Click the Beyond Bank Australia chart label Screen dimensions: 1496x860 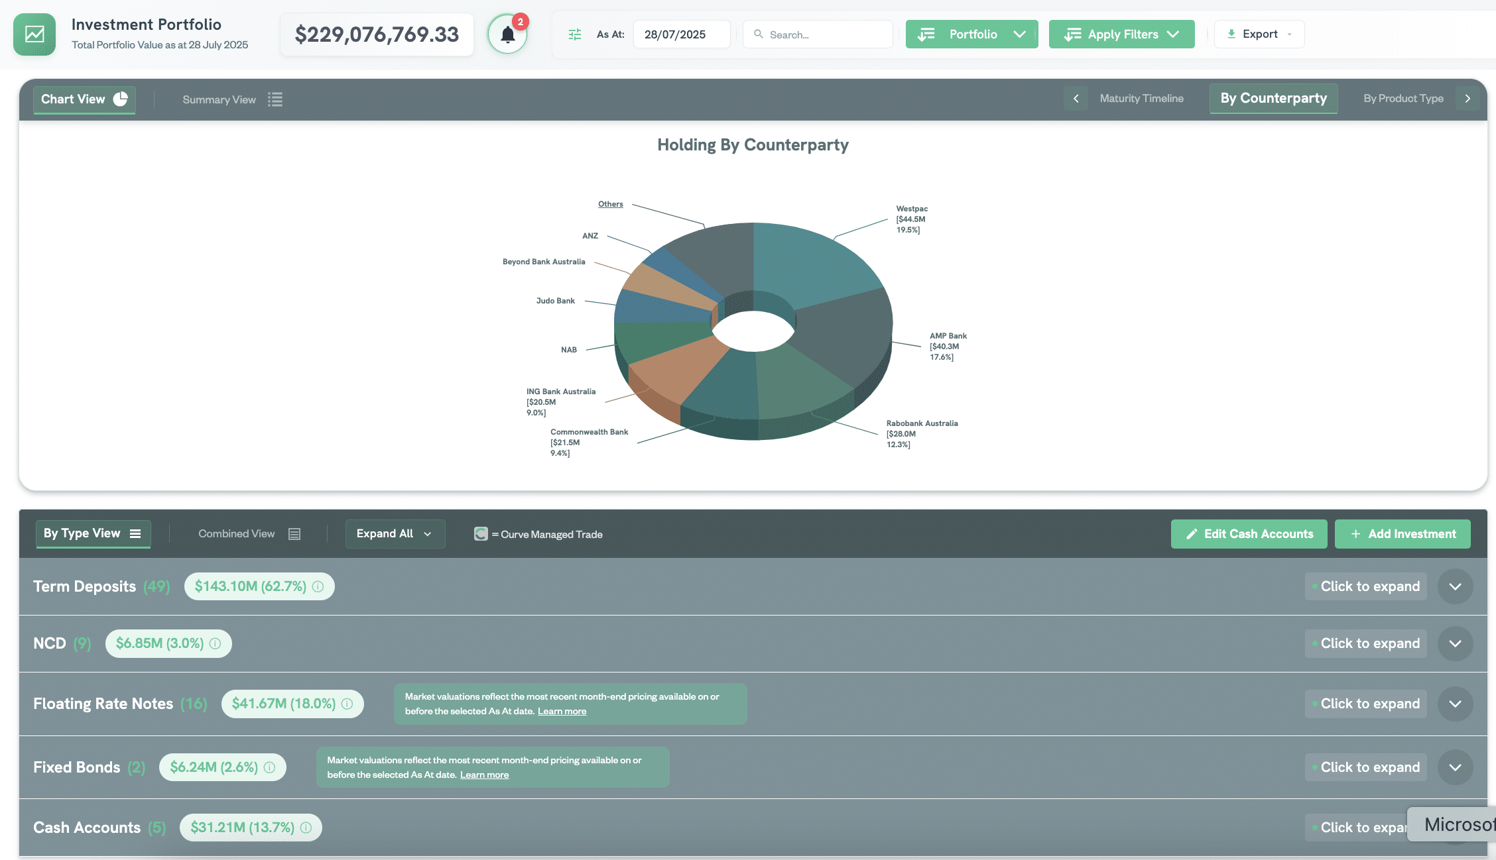pos(544,262)
